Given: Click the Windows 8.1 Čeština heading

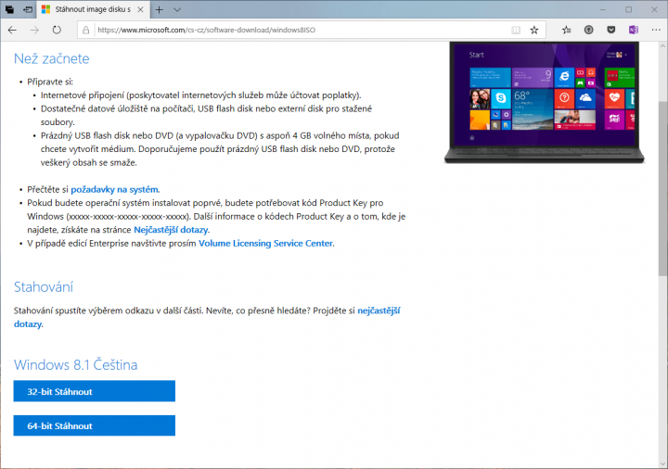Looking at the screenshot, I should (x=75, y=365).
